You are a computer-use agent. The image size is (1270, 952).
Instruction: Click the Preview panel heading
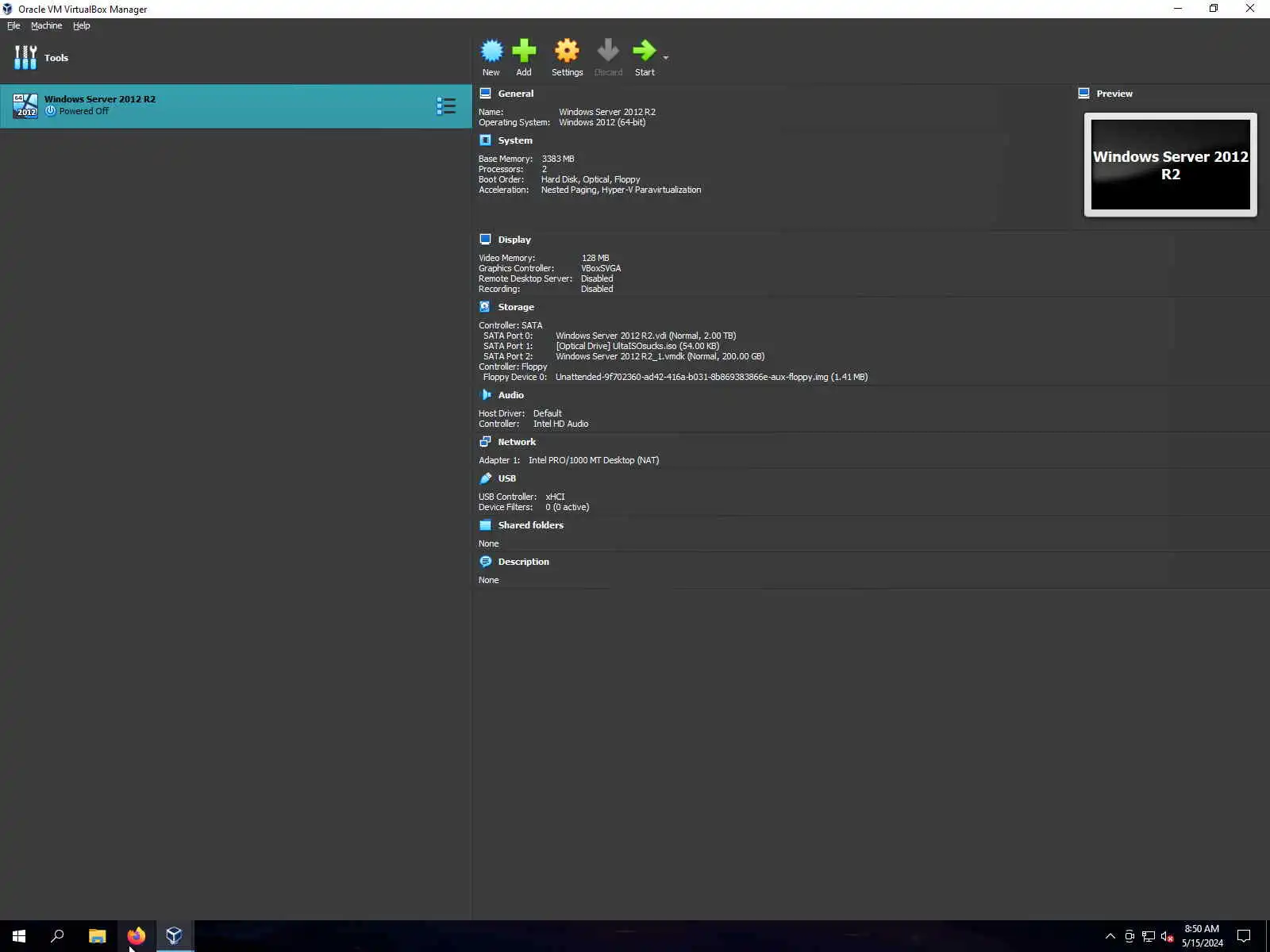coord(1114,94)
